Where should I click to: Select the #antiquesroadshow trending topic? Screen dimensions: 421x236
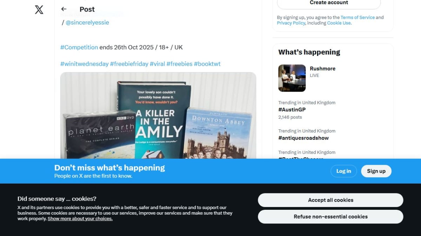[303, 138]
